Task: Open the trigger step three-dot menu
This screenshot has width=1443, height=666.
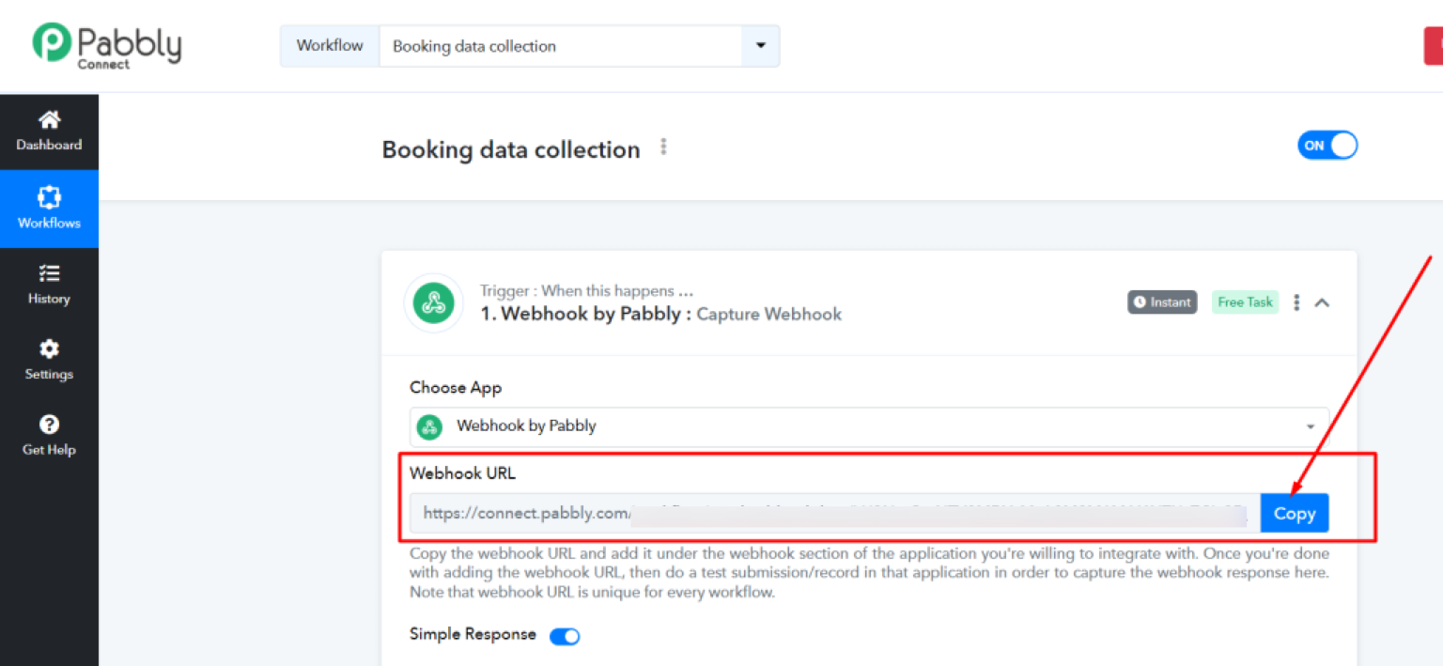Action: tap(1296, 302)
